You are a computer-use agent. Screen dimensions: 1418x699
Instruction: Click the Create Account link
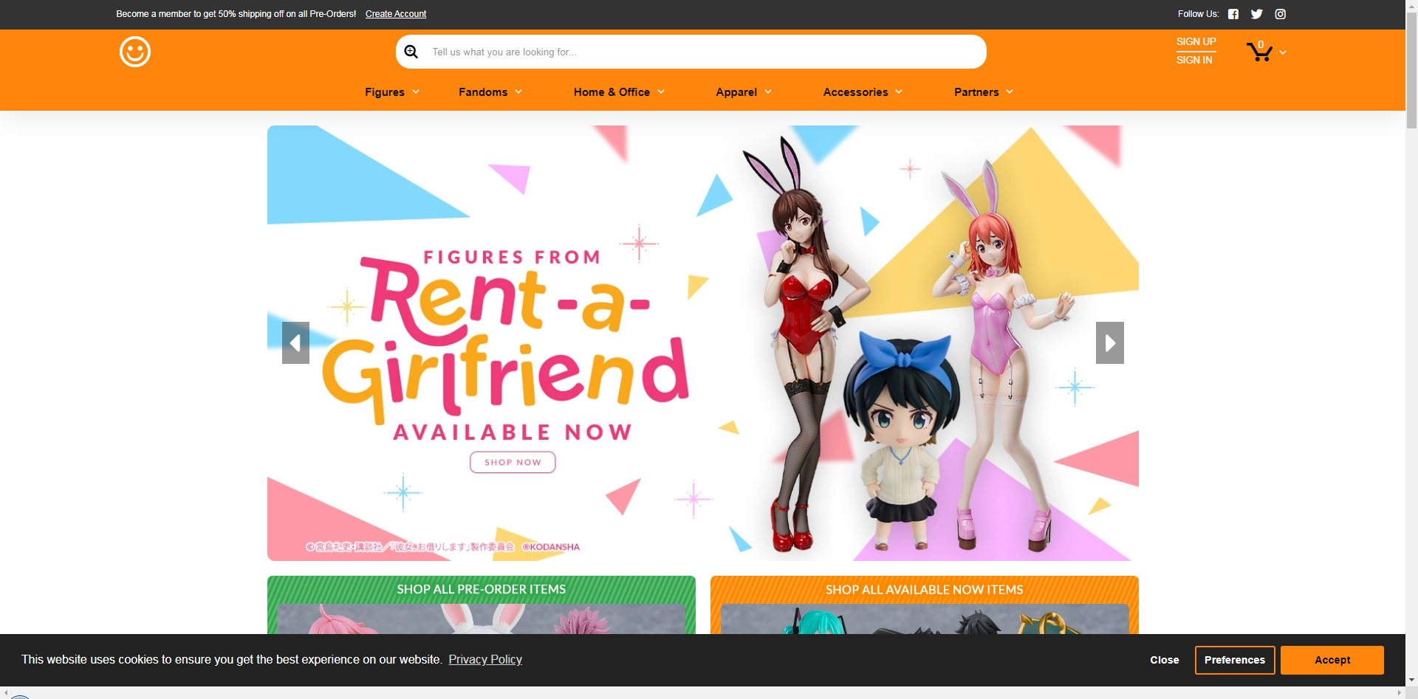tap(395, 14)
